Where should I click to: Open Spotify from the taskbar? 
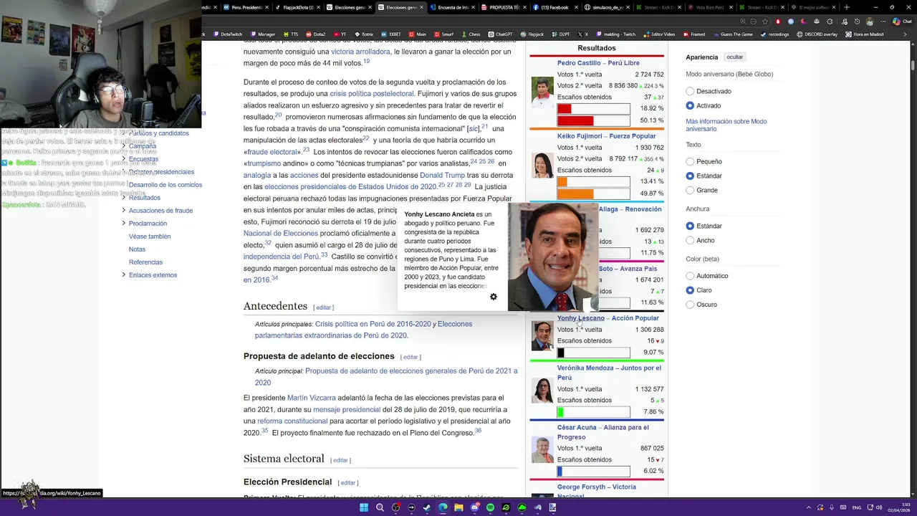click(490, 507)
